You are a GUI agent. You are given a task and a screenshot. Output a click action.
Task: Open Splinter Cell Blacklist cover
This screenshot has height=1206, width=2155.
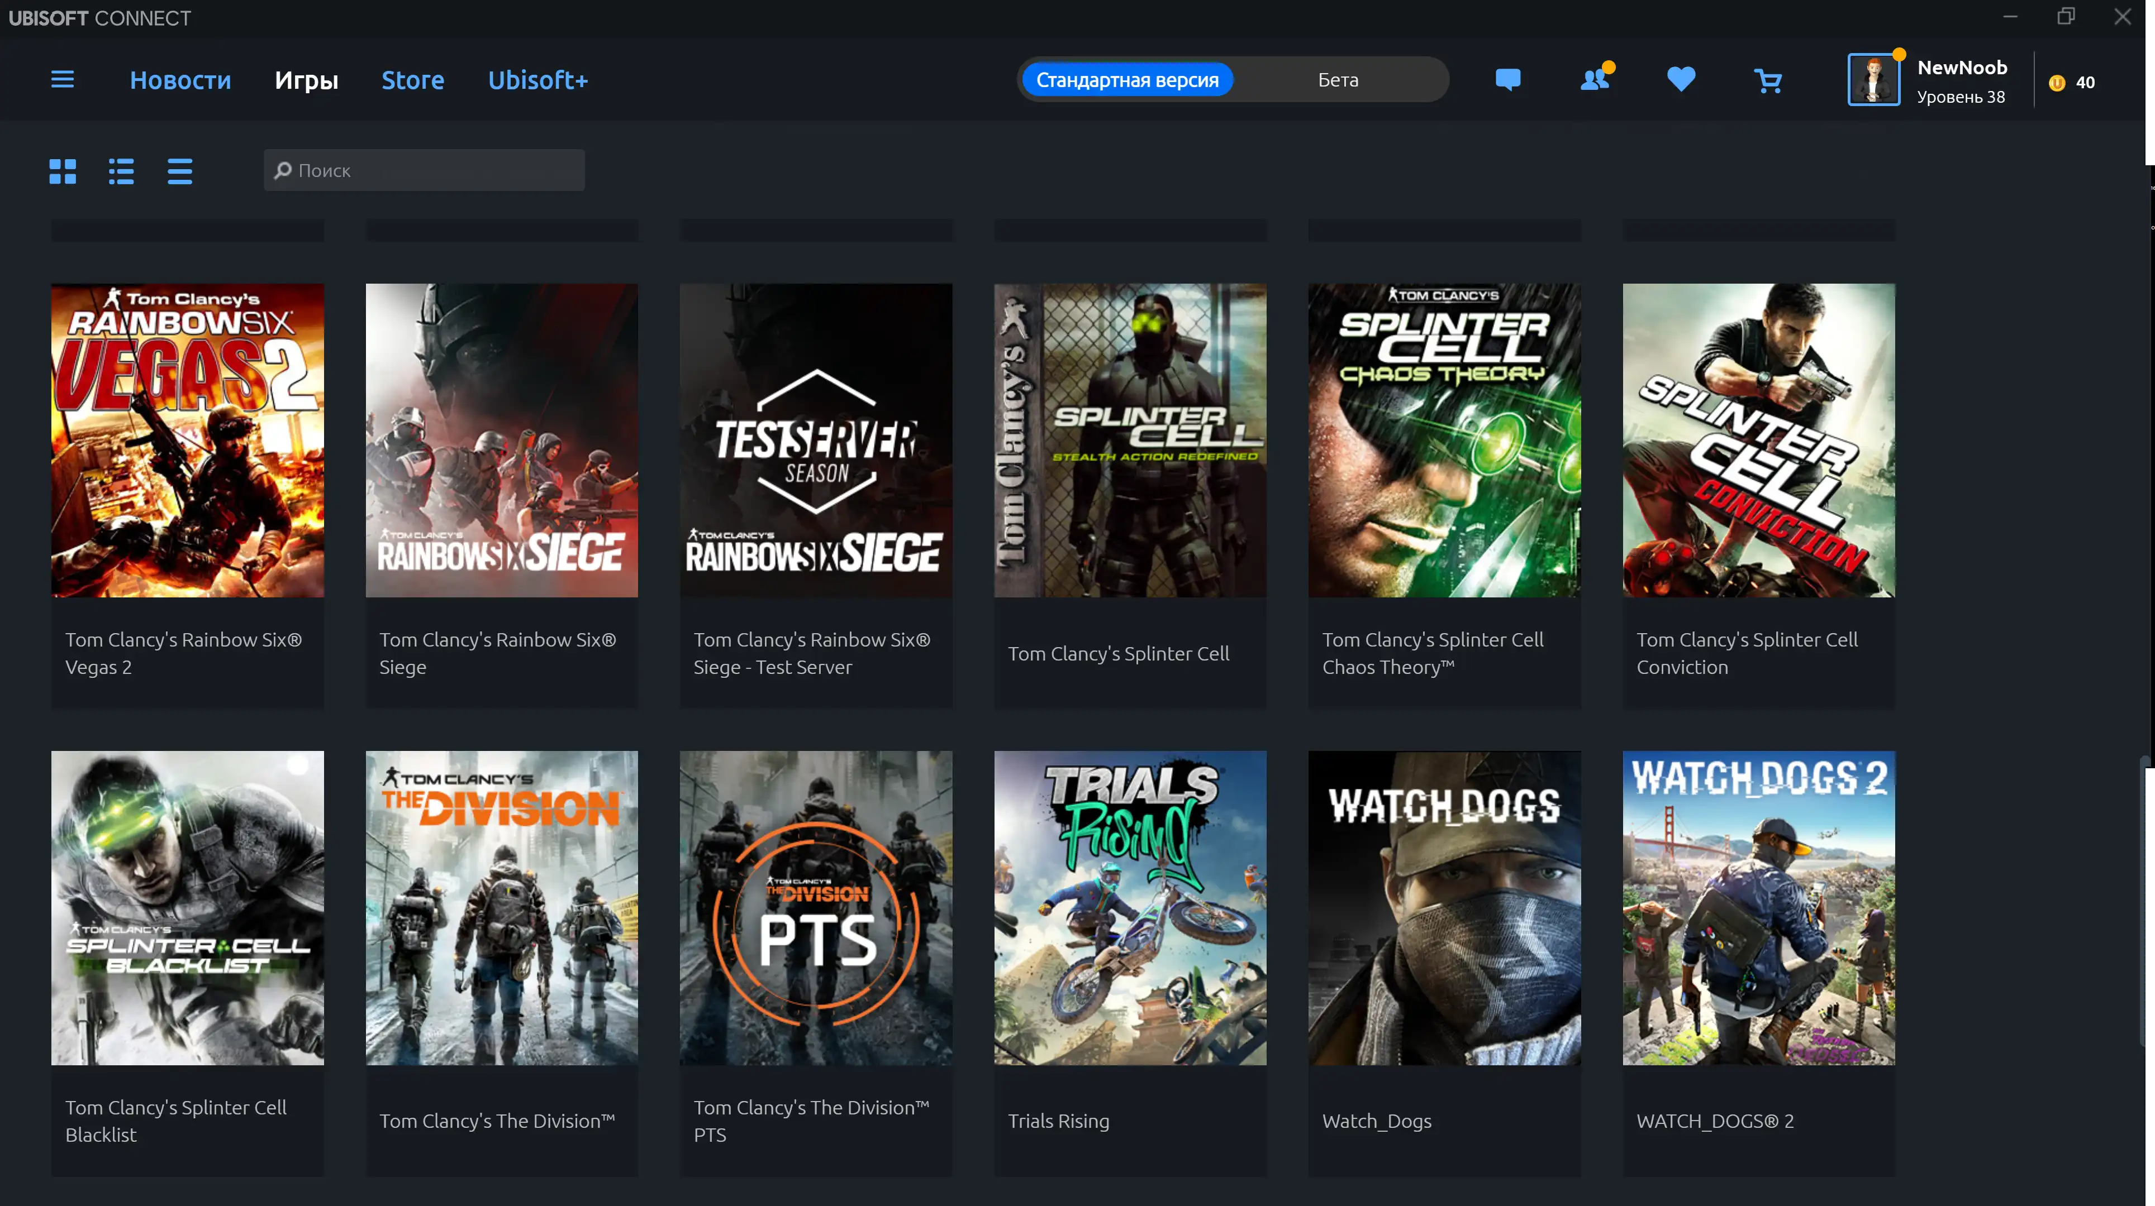point(187,908)
